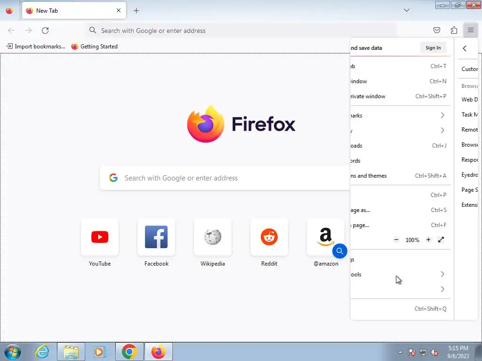Select the New Tab tab
The height and width of the screenshot is (361, 482).
(x=74, y=10)
